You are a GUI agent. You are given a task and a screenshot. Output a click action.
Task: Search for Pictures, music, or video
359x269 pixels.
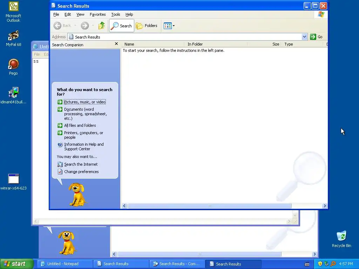pos(85,102)
